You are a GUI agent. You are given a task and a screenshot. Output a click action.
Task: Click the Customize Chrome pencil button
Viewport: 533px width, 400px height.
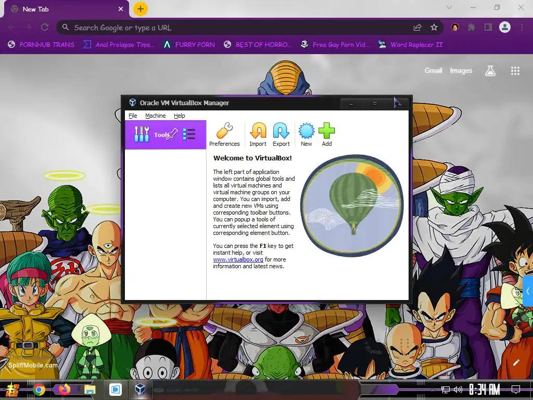(516, 362)
